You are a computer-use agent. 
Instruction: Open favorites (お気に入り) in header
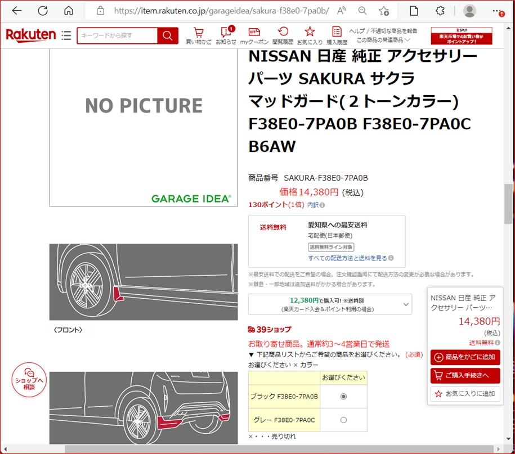[310, 36]
